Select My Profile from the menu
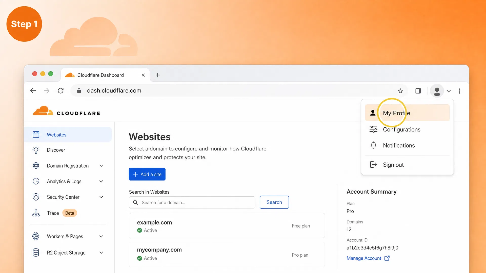Image resolution: width=486 pixels, height=273 pixels. [407, 113]
